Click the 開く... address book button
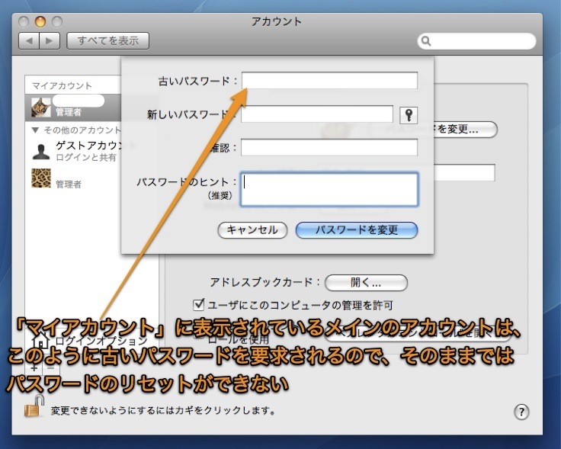561x449 pixels. tap(366, 282)
